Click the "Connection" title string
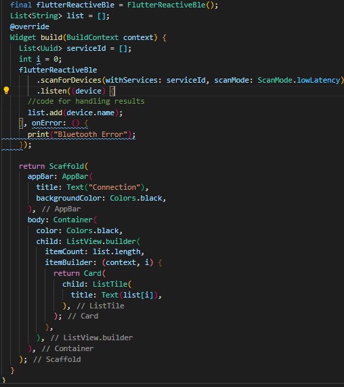The width and height of the screenshot is (344, 387). point(114,187)
